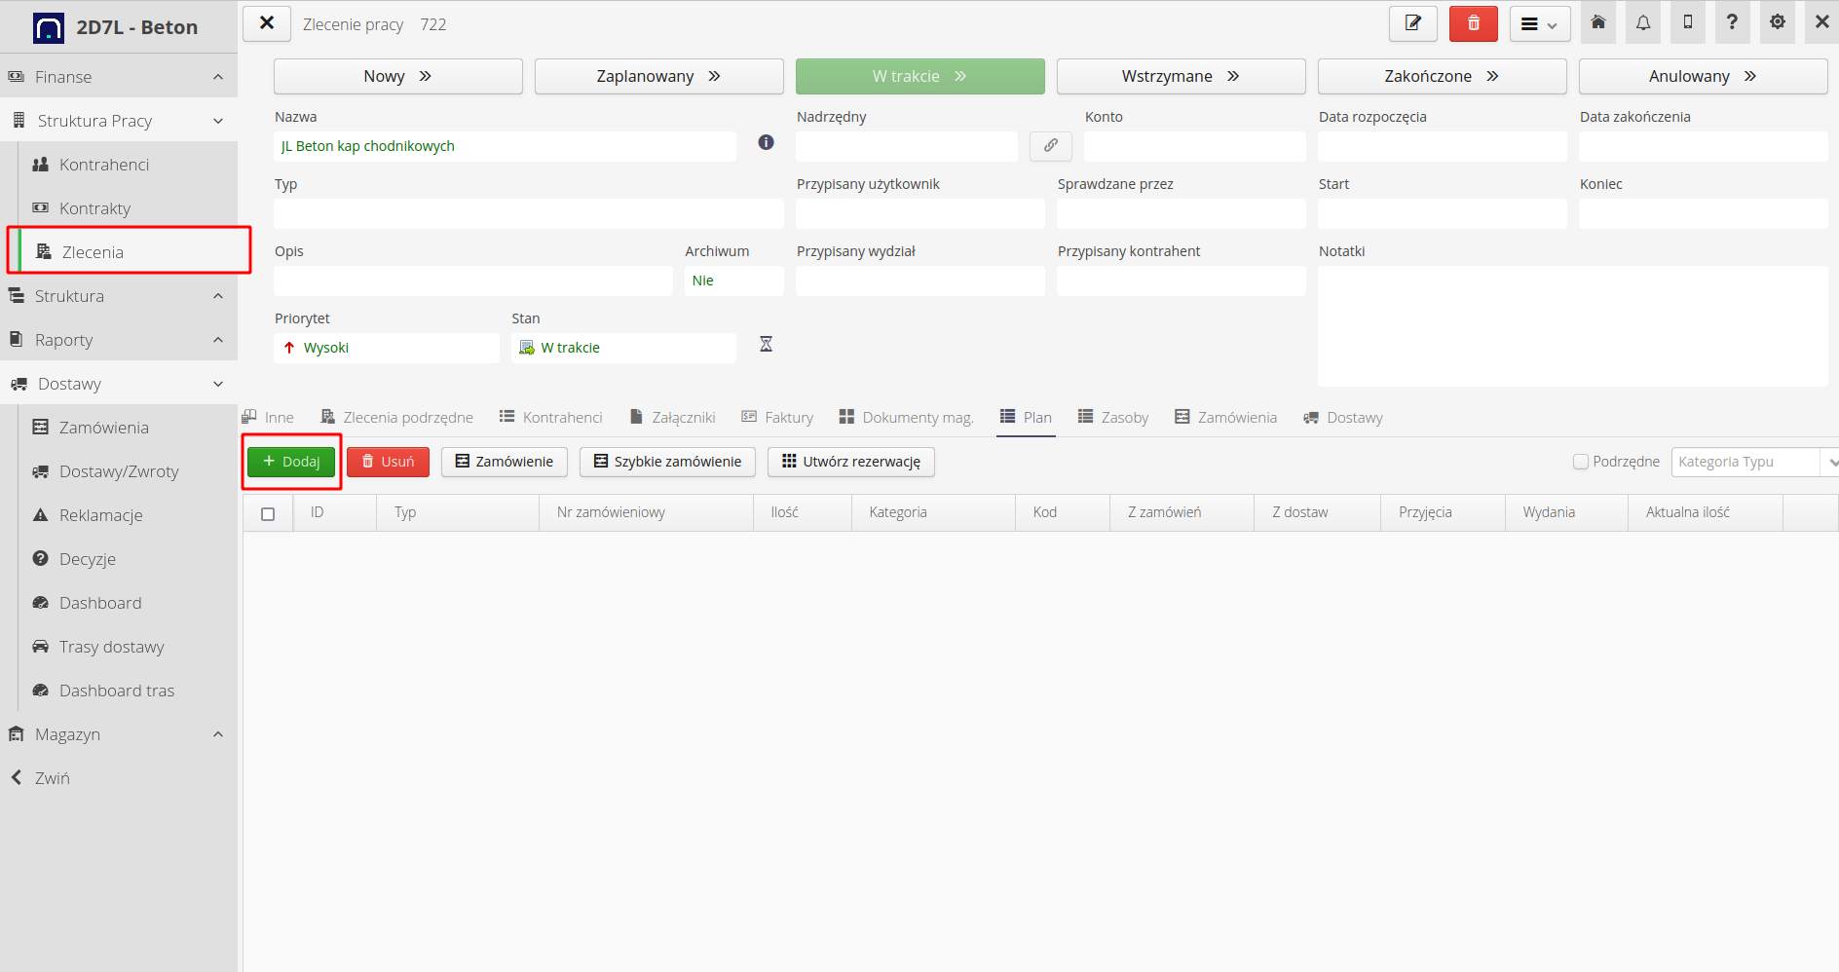
Task: Expand the hamburger menu dropdown in header
Action: [x=1539, y=24]
